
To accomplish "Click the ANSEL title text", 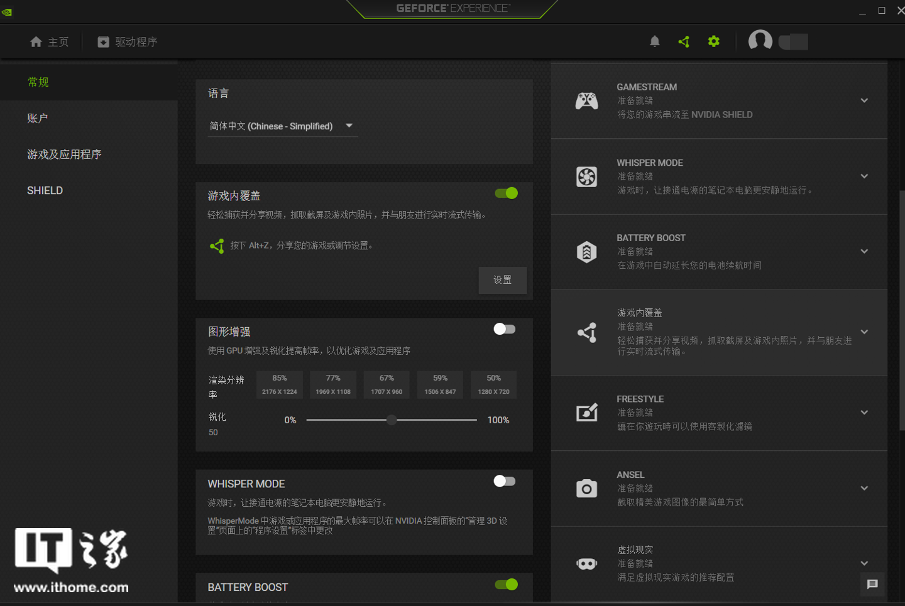I will [630, 475].
